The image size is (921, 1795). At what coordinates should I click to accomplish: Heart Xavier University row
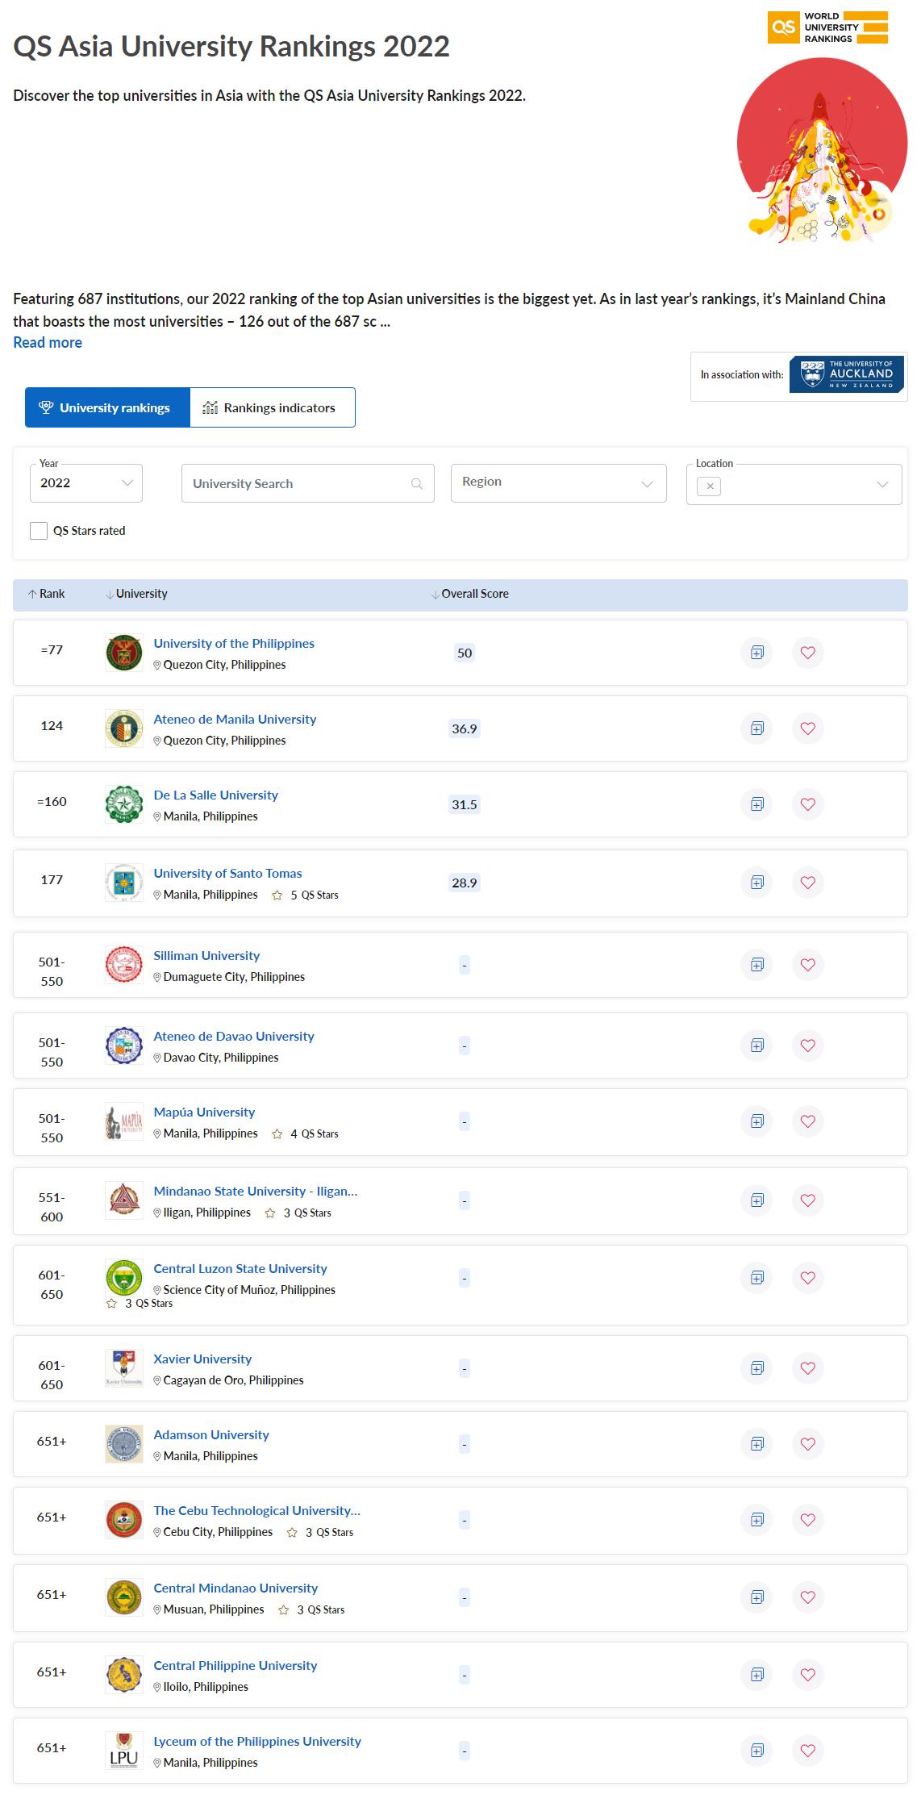click(807, 1368)
